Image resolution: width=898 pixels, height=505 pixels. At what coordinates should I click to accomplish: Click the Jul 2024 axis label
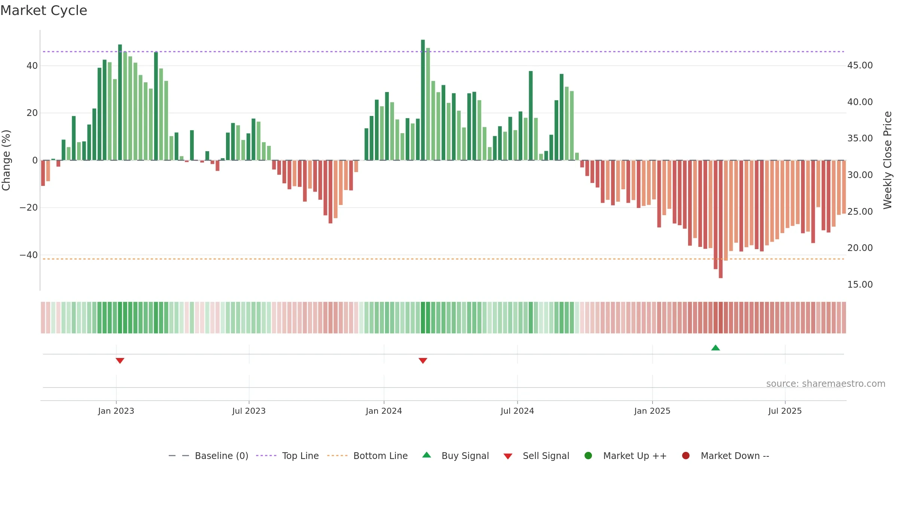(517, 411)
